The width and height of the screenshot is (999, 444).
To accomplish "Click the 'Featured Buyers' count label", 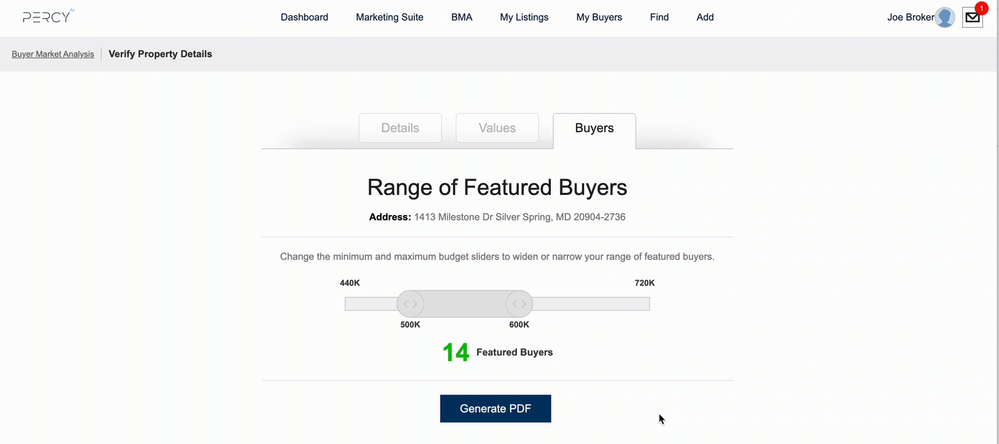I will pyautogui.click(x=515, y=352).
